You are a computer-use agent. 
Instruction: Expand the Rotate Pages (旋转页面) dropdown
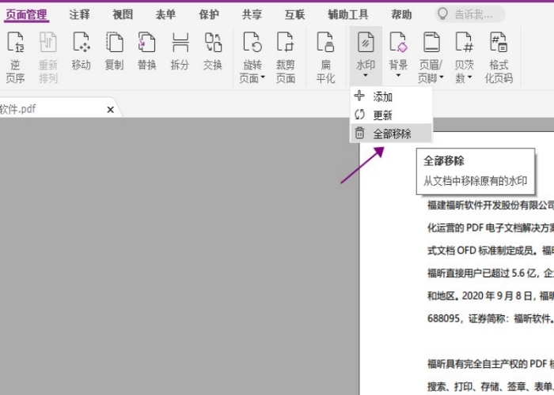click(x=252, y=71)
